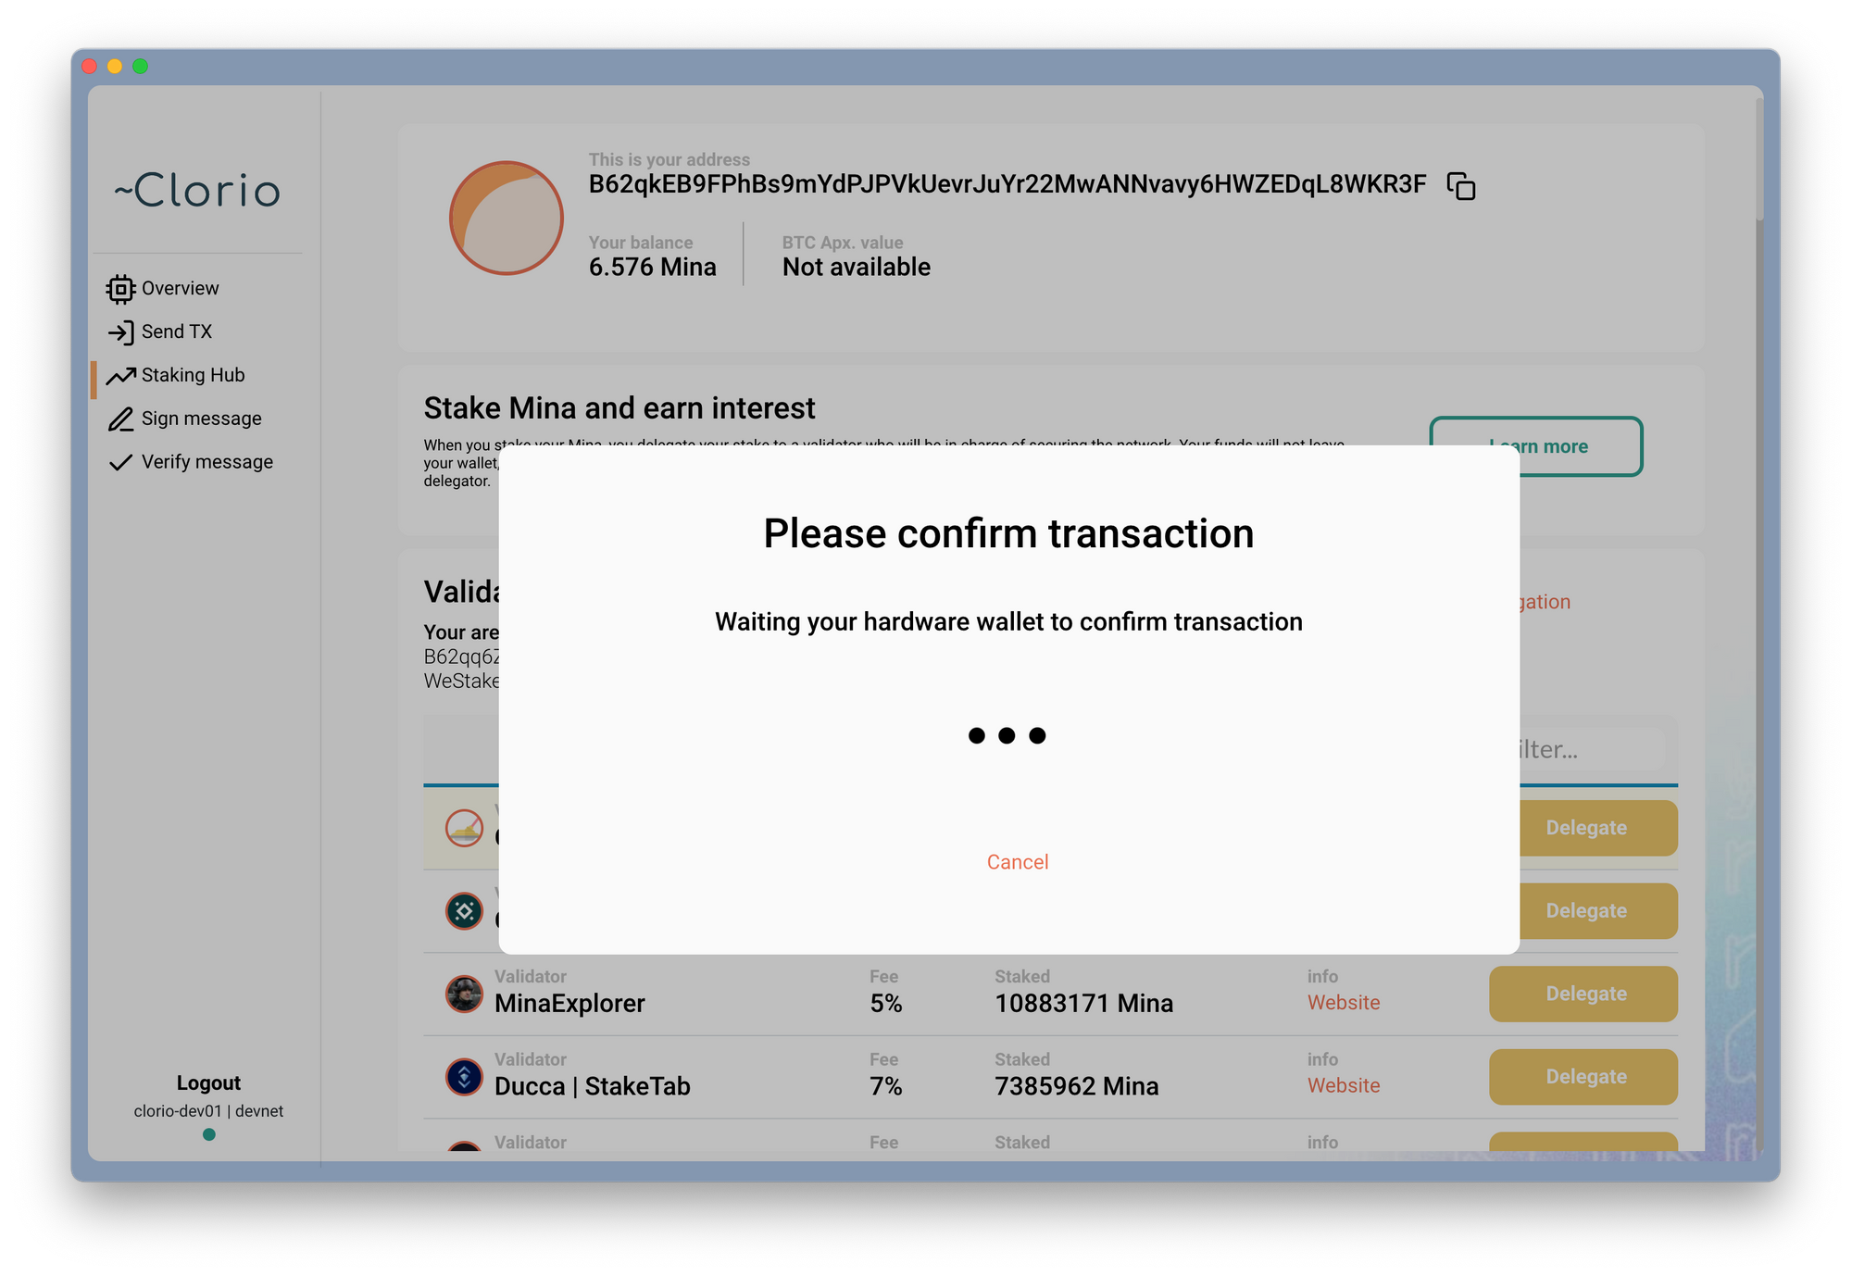The image size is (1852, 1276).
Task: Open the Staking Hub menu item
Action: tap(193, 375)
